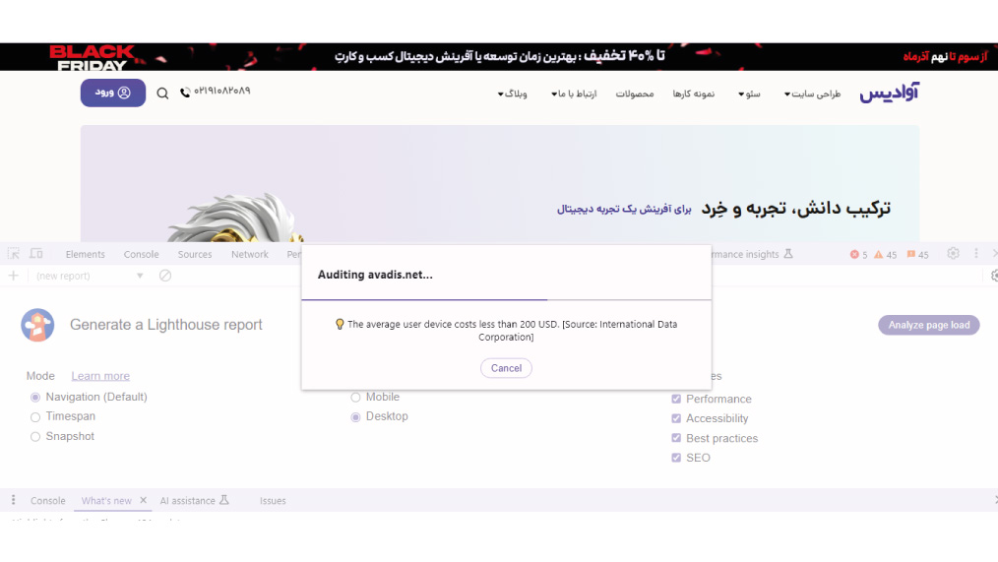998x562 pixels.
Task: Cancel the Lighthouse audit
Action: point(506,368)
